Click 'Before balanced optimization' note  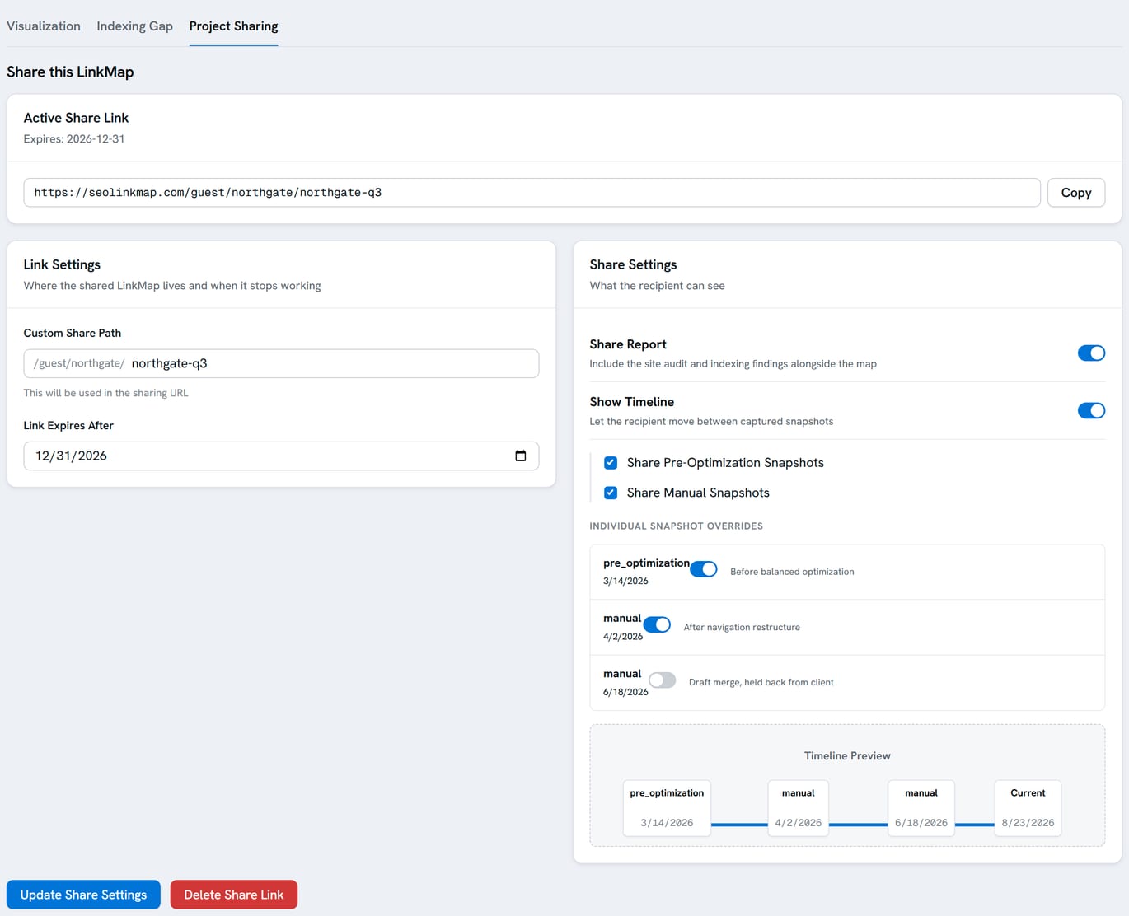(x=792, y=572)
